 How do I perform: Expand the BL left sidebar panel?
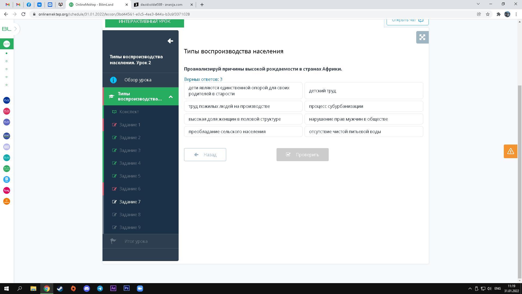[x=15, y=29]
